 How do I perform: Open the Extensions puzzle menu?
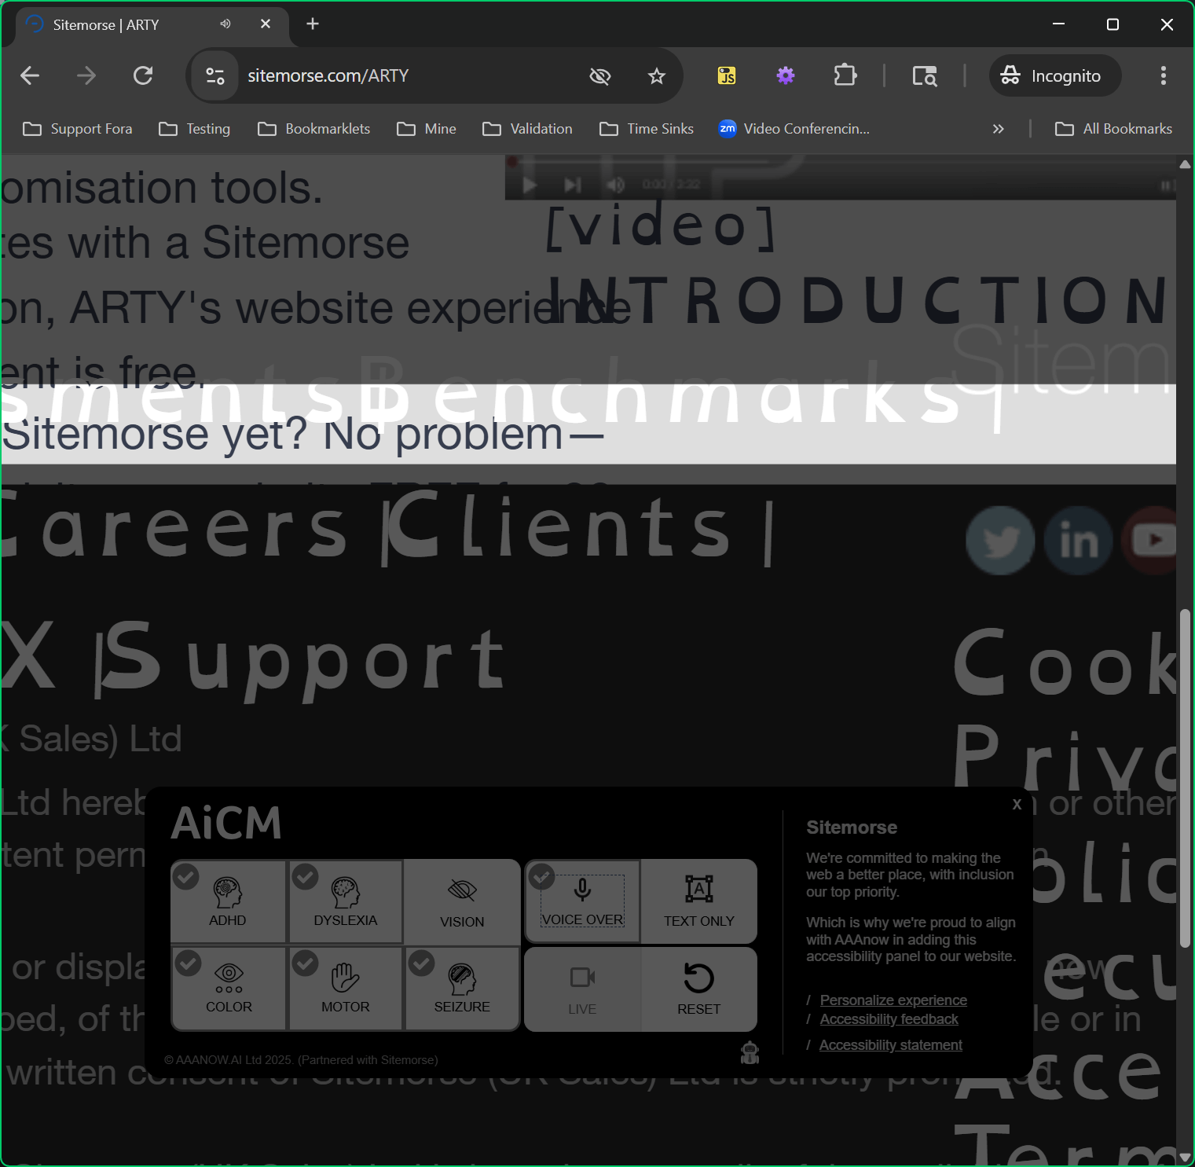pos(845,75)
